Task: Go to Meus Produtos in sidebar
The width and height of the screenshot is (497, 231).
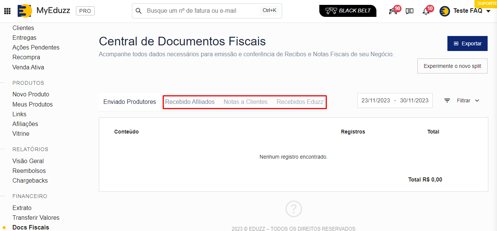Action: tap(32, 104)
